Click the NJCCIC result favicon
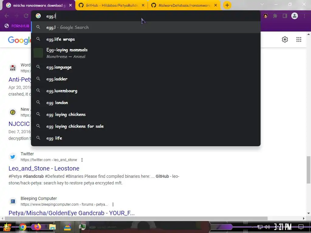311x233 pixels. [x=13, y=112]
